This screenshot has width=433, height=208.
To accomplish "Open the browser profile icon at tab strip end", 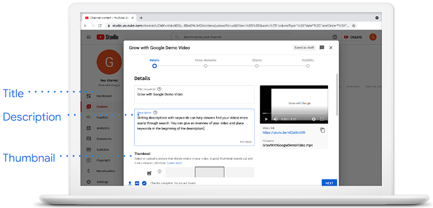I will click(377, 18).
